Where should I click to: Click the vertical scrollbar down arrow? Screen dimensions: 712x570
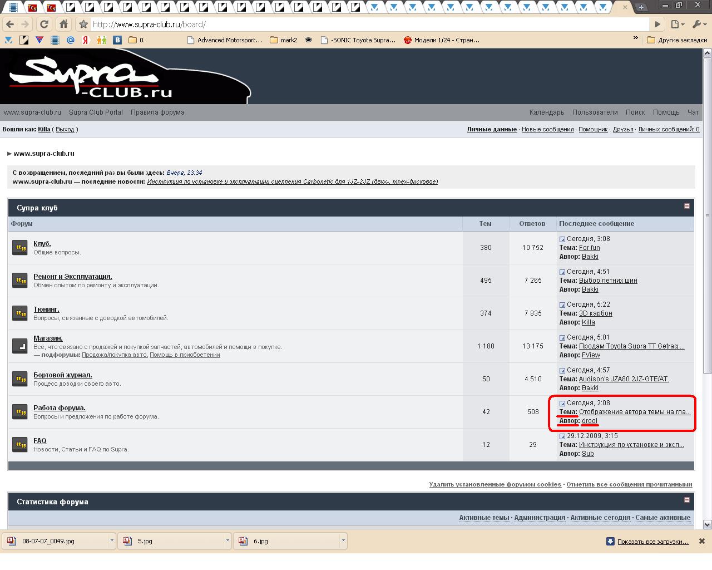pyautogui.click(x=707, y=524)
